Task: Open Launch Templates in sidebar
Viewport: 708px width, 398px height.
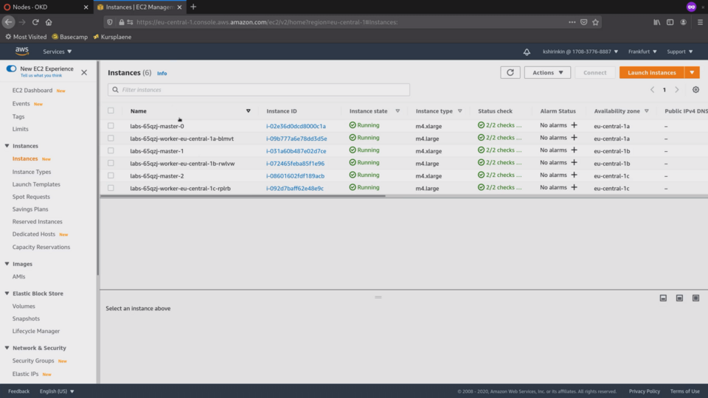Action: click(36, 184)
